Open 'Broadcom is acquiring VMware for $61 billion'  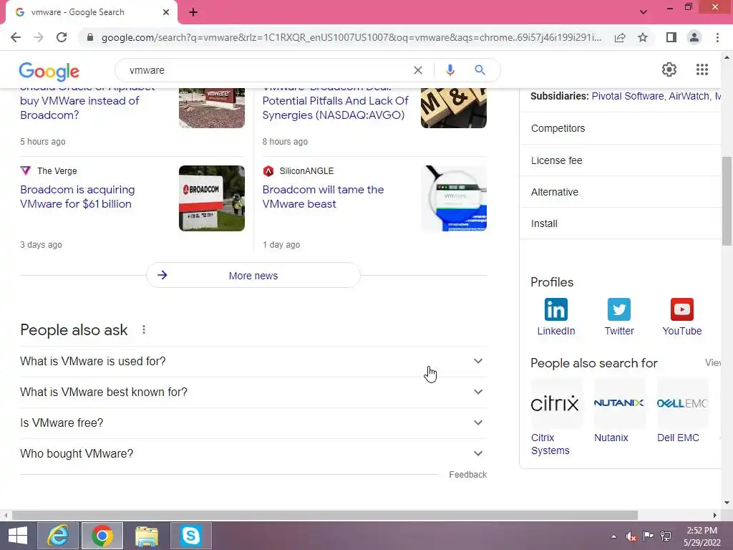pos(77,197)
